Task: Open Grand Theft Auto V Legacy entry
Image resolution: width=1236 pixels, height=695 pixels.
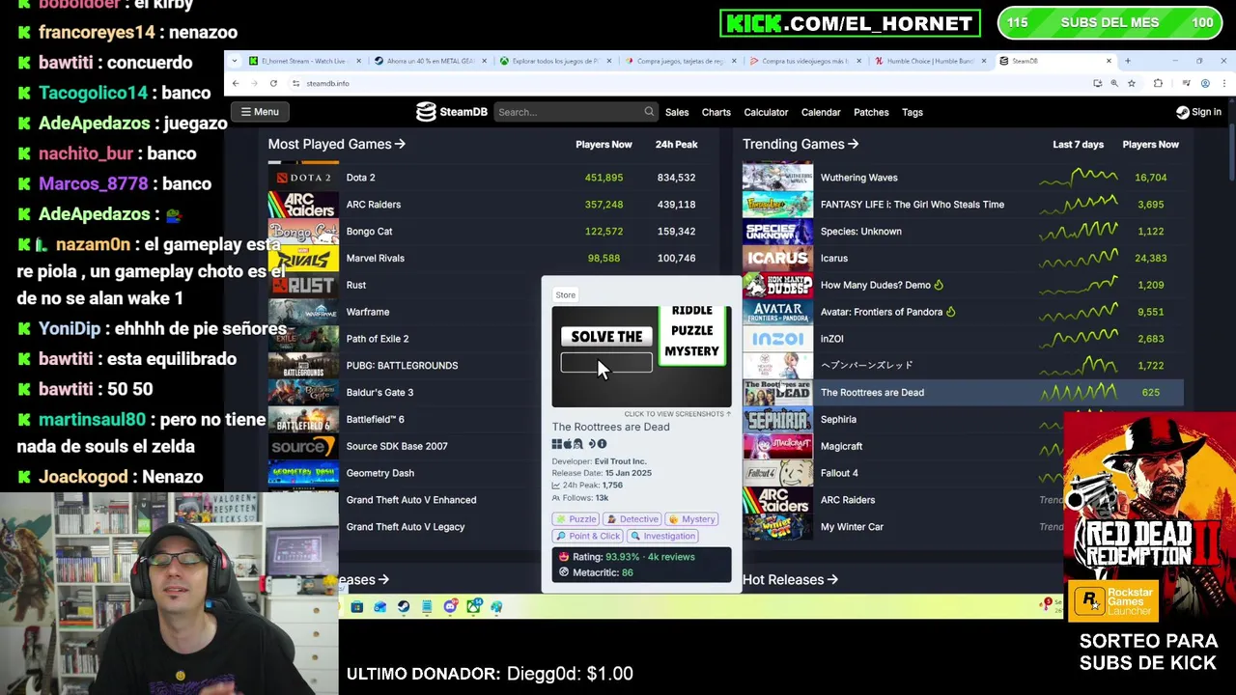Action: [x=406, y=527]
